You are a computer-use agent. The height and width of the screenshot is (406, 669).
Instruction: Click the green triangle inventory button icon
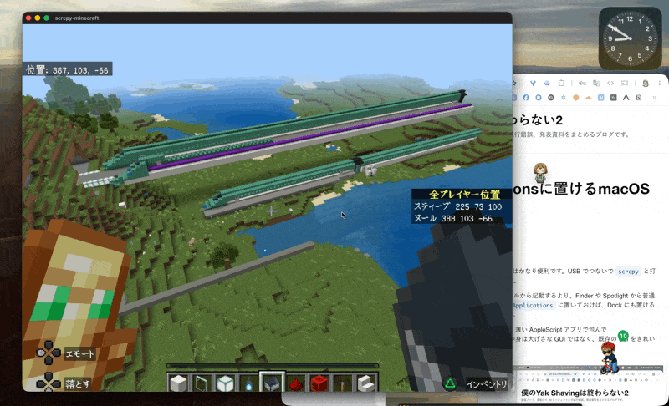pos(450,383)
